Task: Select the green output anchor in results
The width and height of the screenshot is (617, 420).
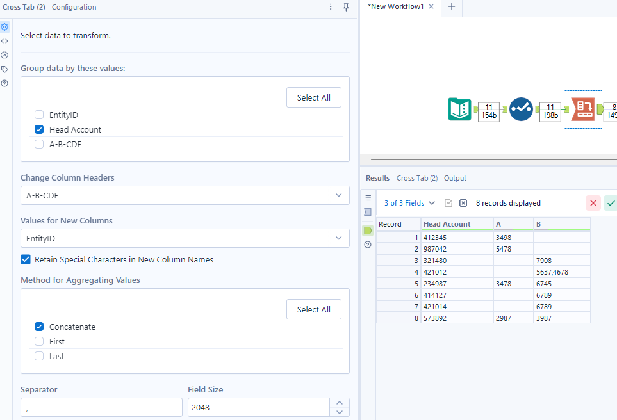Action: [368, 230]
